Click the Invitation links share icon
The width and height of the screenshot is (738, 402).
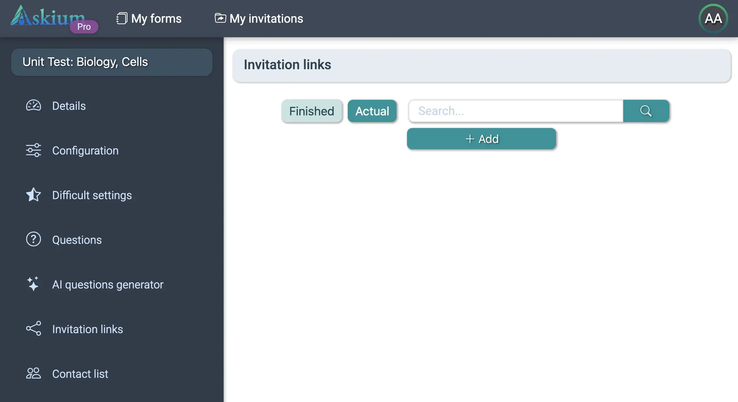click(34, 329)
